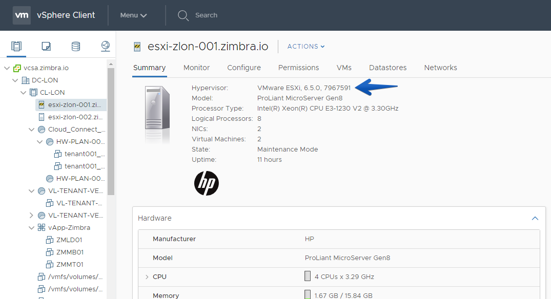This screenshot has height=299, width=551.
Task: Collapse the first HW-PLAN-00 node
Action: coord(39,142)
